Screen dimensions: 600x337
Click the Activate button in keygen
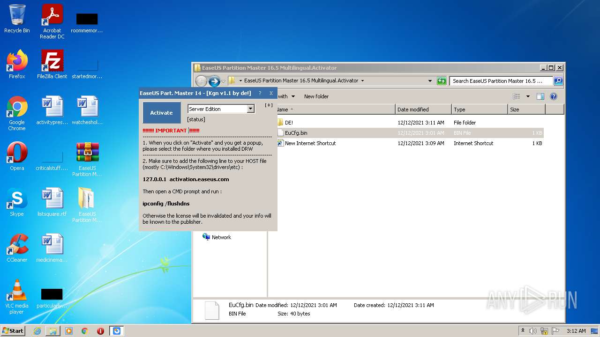point(161,113)
